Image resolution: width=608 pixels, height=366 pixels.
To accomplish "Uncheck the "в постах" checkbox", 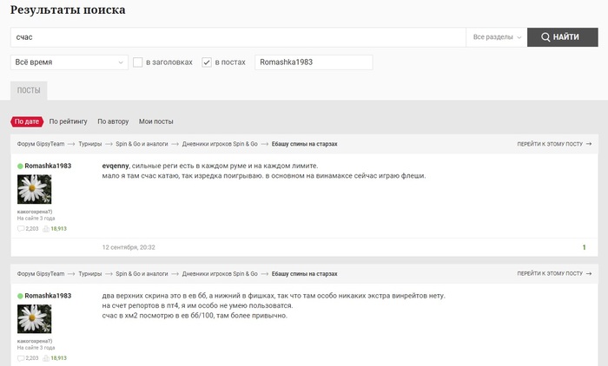I will coord(207,62).
